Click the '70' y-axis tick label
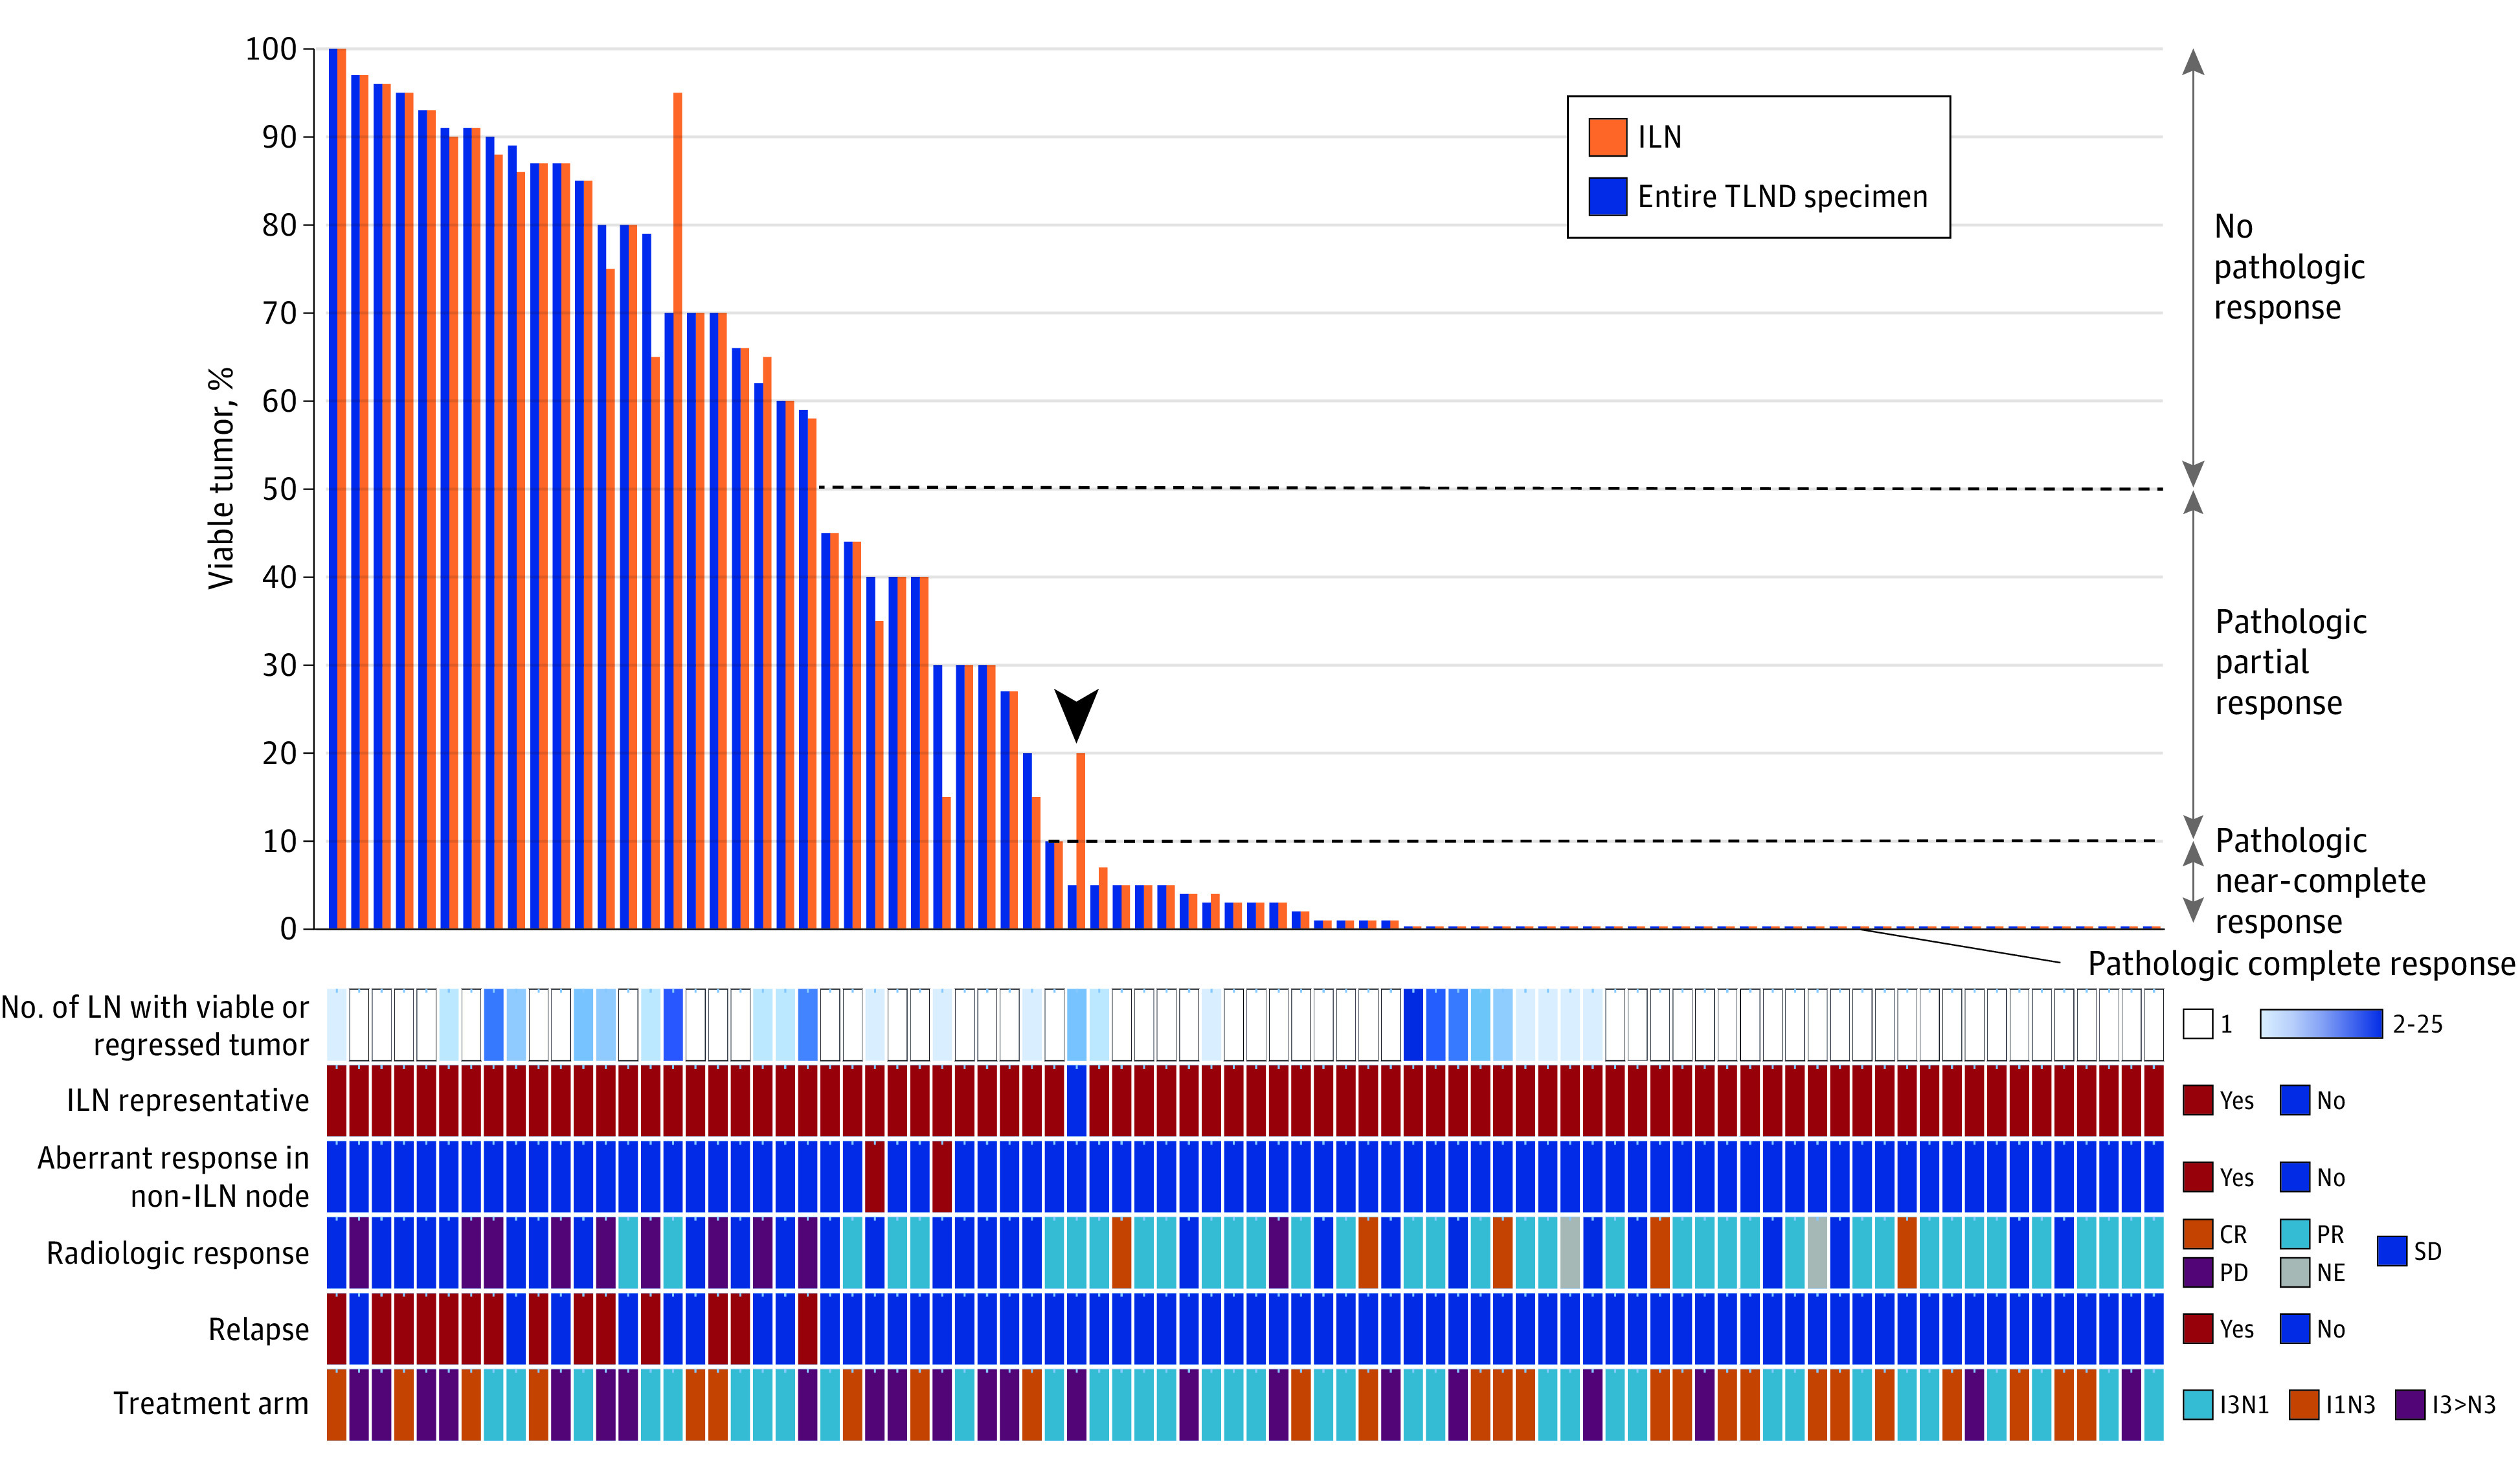 (x=279, y=313)
